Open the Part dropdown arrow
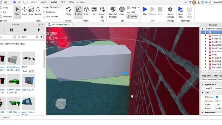Image resolution: width=222 pixels, height=125 pixels. pyautogui.click(x=86, y=17)
